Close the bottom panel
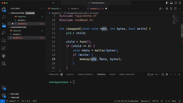Viewport: 183px width, 103px height. click(180, 74)
